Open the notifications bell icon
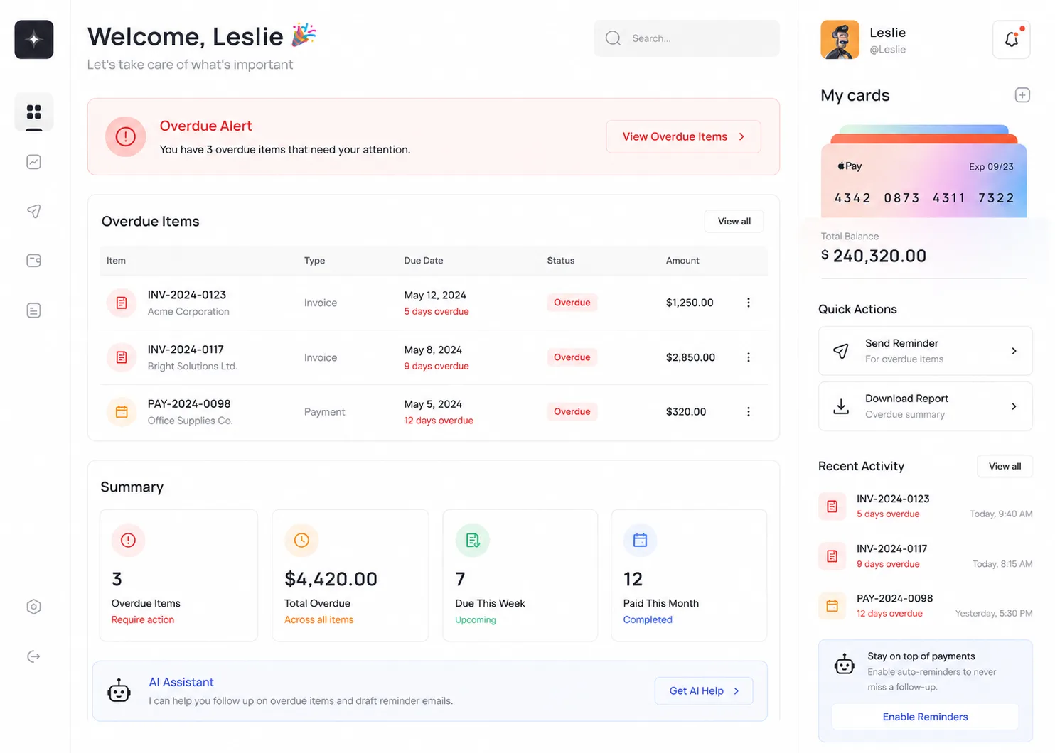Viewport: 1055px width, 753px height. (x=1012, y=39)
